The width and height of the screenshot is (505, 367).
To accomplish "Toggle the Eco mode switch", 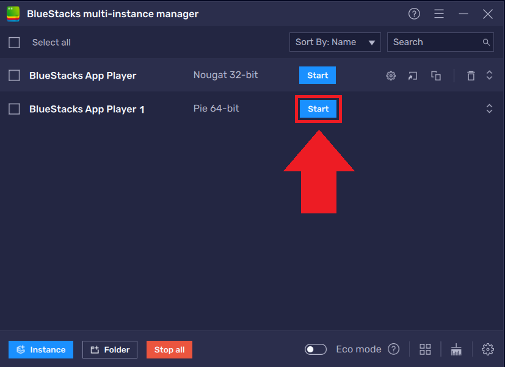I will [316, 349].
